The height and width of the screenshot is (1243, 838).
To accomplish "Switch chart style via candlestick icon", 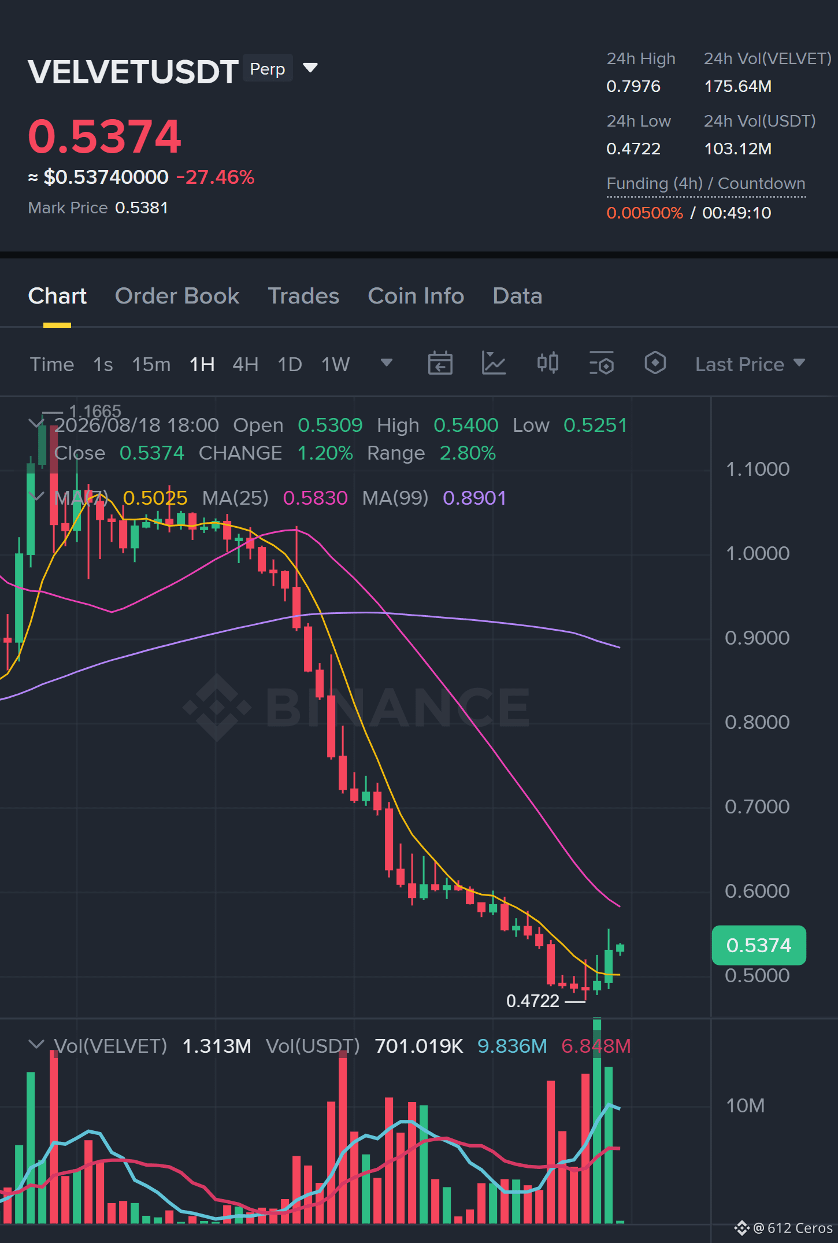I will click(547, 364).
